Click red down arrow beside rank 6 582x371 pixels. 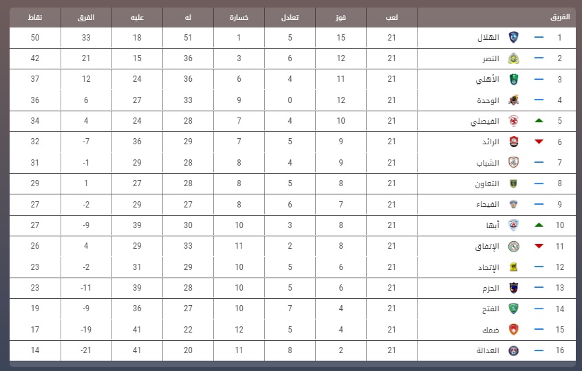click(539, 142)
